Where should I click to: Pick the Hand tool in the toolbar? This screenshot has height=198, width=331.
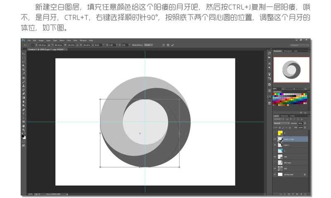tap(24, 125)
